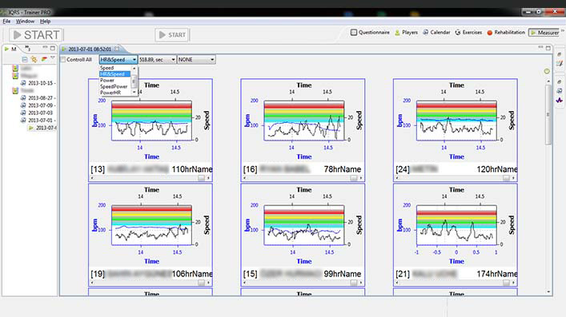Click the green clock icon above the scrollbar

(x=547, y=71)
